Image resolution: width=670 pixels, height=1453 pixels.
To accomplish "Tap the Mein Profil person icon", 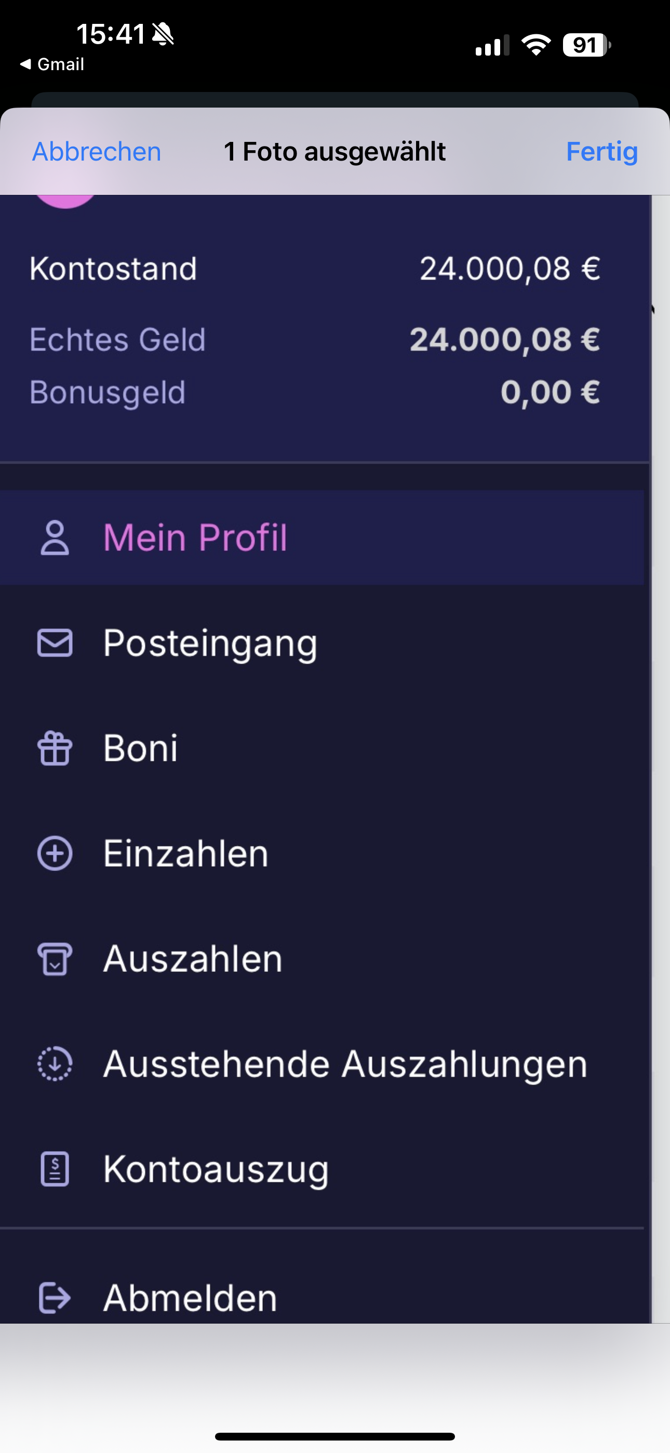I will click(55, 537).
